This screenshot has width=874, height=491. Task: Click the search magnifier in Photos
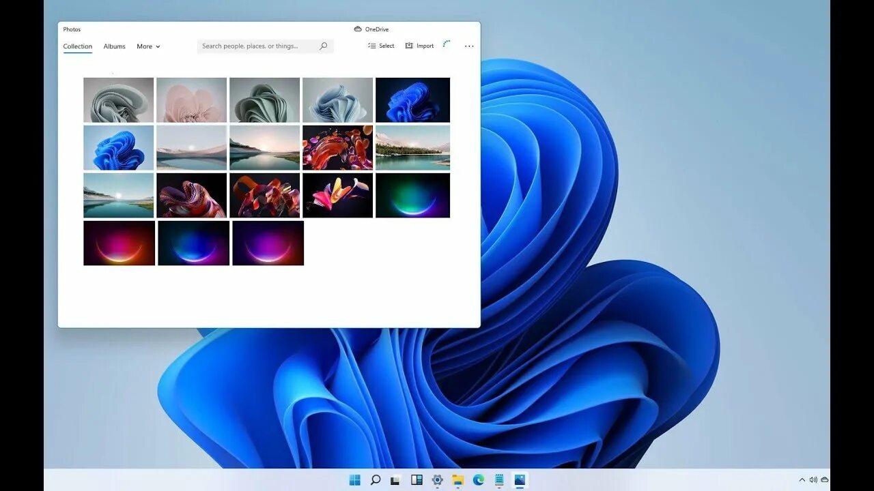(324, 46)
